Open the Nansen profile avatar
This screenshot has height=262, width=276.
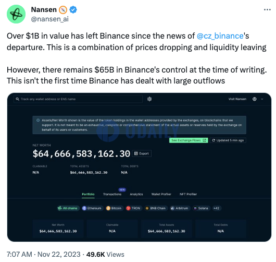[x=16, y=14]
